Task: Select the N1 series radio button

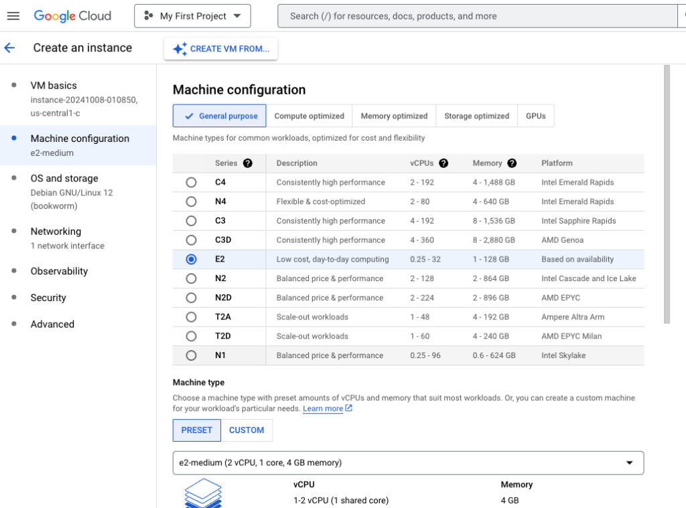Action: pos(191,355)
